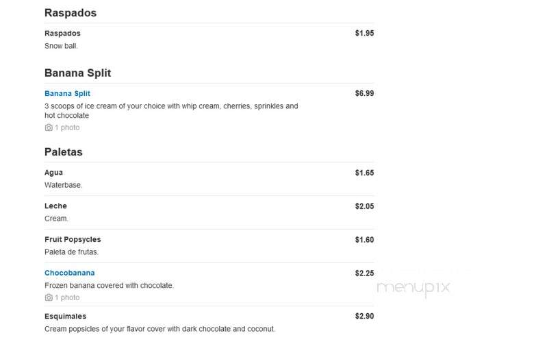Open the Chocobanana item link
The image size is (536, 344).
(69, 273)
